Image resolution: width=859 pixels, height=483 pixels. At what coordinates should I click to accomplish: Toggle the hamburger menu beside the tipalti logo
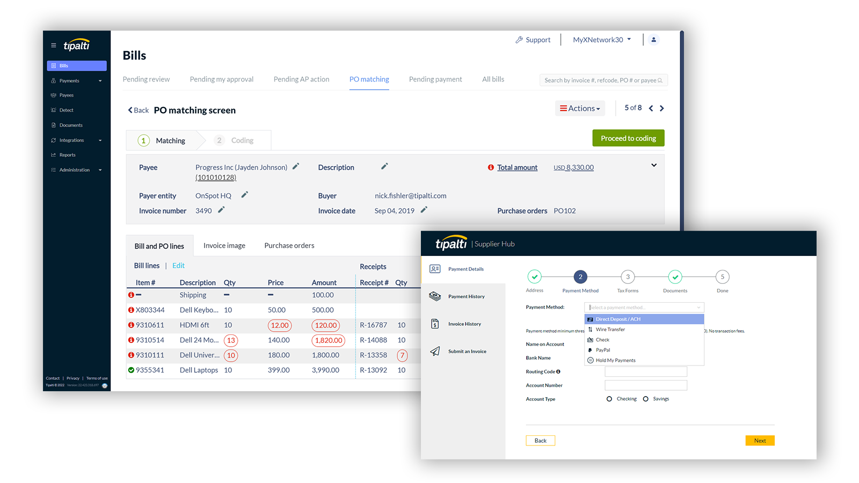pyautogui.click(x=53, y=46)
